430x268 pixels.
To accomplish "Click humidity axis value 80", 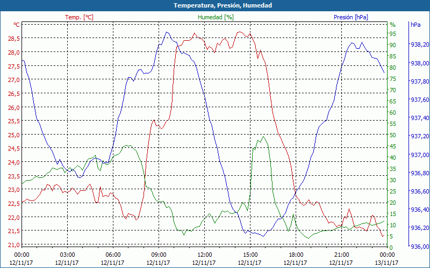I will click(393, 68).
